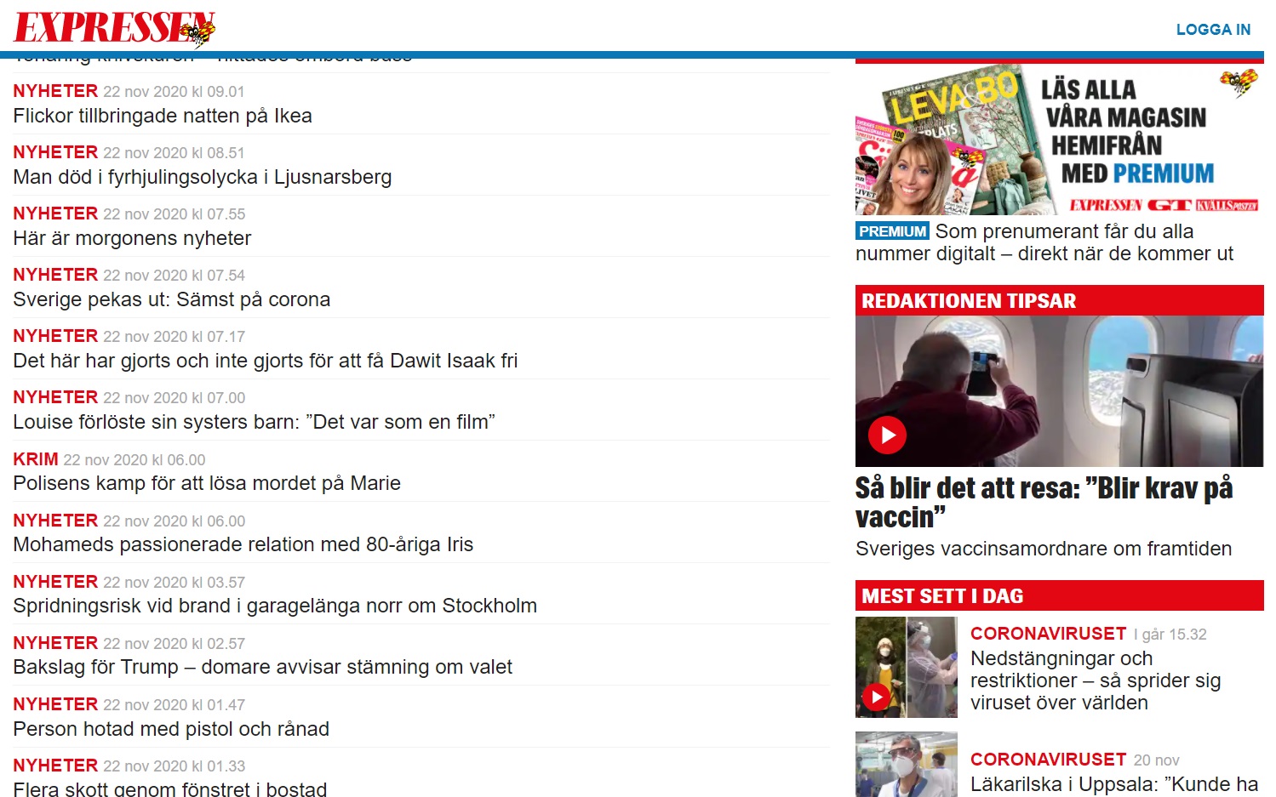The height and width of the screenshot is (797, 1276).
Task: Read 'Här är morgonens nyheter'
Action: pyautogui.click(x=132, y=238)
